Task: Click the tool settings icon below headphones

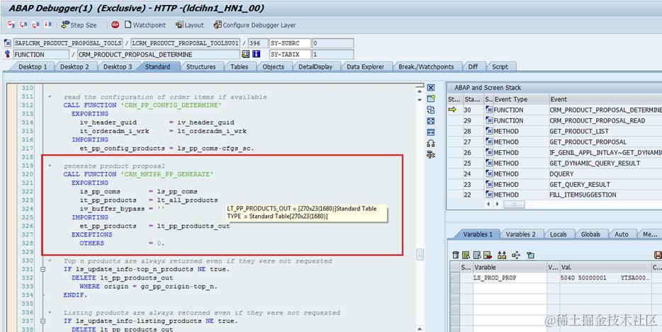Action: [x=431, y=155]
